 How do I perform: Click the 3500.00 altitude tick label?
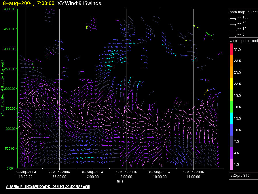coord(10,29)
